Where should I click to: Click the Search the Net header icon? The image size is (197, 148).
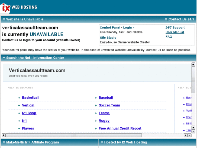click(x=4, y=58)
